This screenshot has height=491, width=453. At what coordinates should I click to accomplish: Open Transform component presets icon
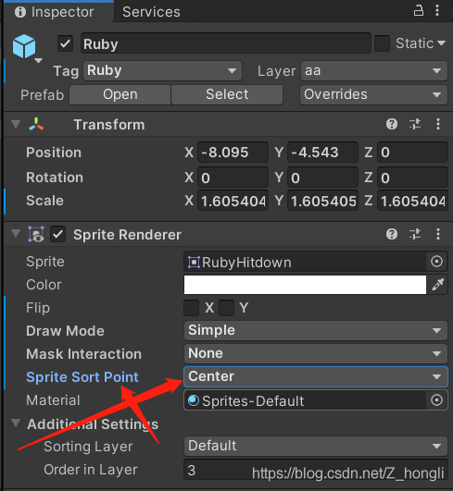coord(415,124)
